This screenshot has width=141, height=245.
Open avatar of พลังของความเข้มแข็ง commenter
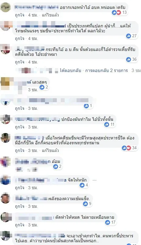(5, 198)
